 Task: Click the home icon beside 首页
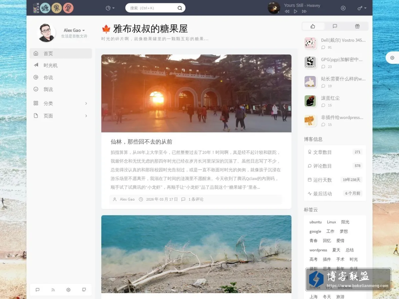point(36,53)
